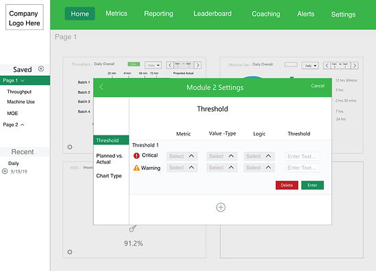Screen dimensions: 376x271
Task: Open the Metrics tab
Action: pyautogui.click(x=116, y=14)
